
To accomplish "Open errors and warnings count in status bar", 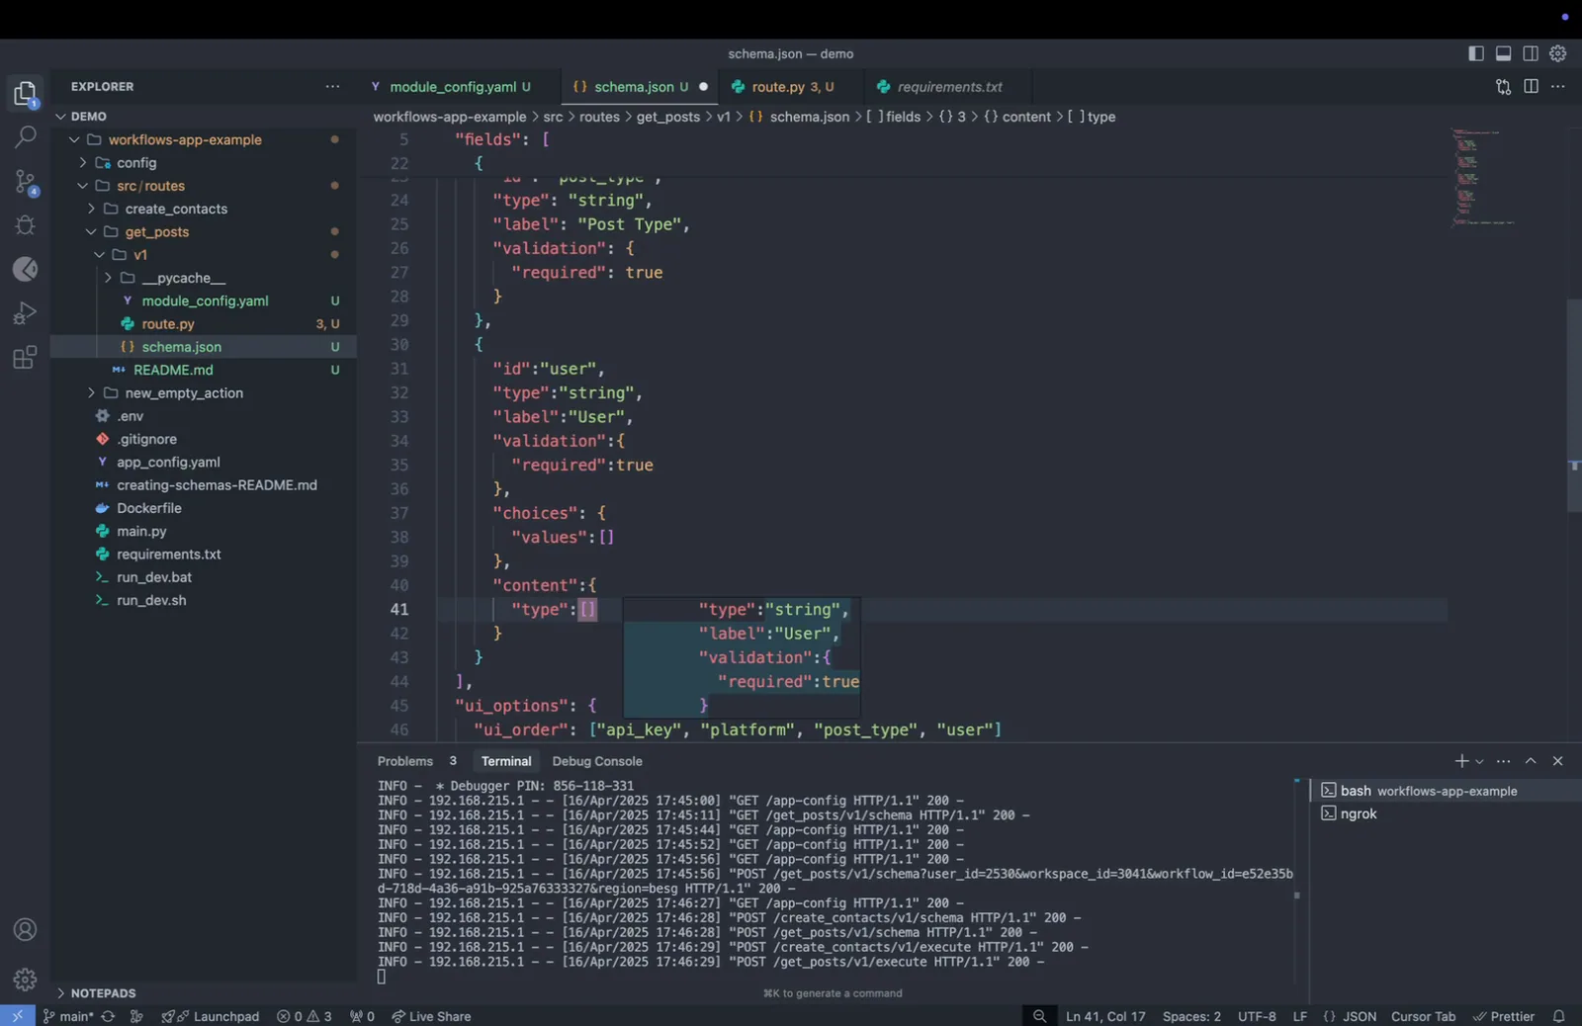I will point(304,1016).
